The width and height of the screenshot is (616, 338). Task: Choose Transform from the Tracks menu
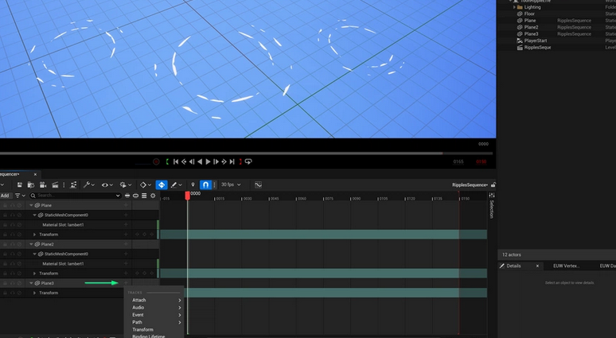142,329
